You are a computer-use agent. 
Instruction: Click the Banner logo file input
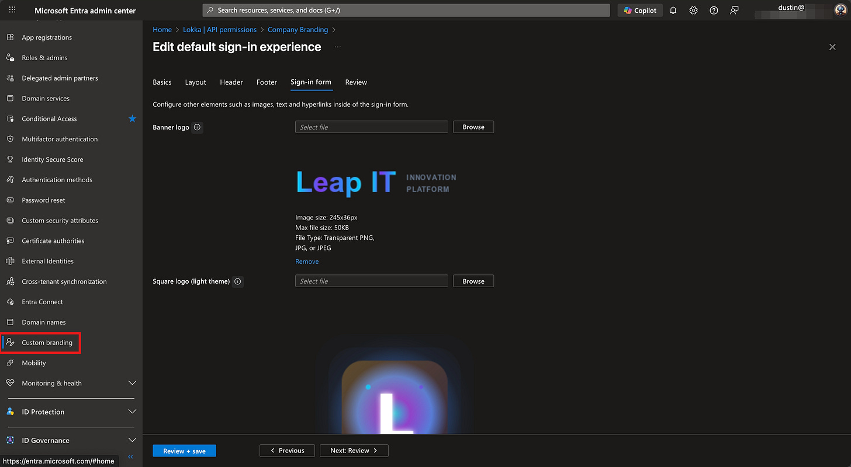click(372, 127)
